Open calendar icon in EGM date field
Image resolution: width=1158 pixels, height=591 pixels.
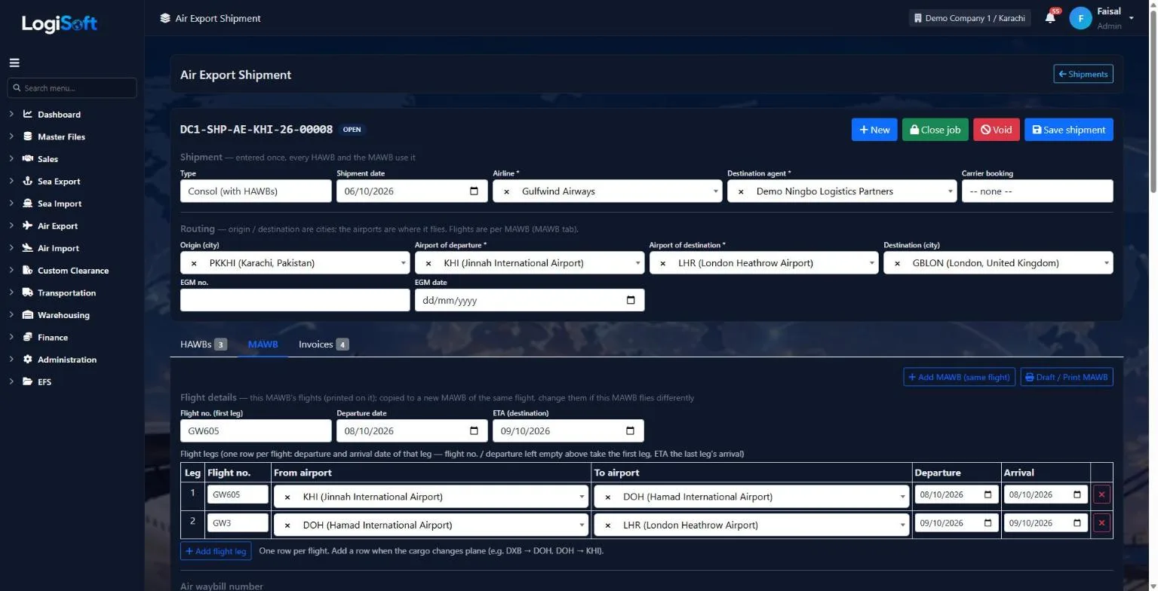click(631, 300)
